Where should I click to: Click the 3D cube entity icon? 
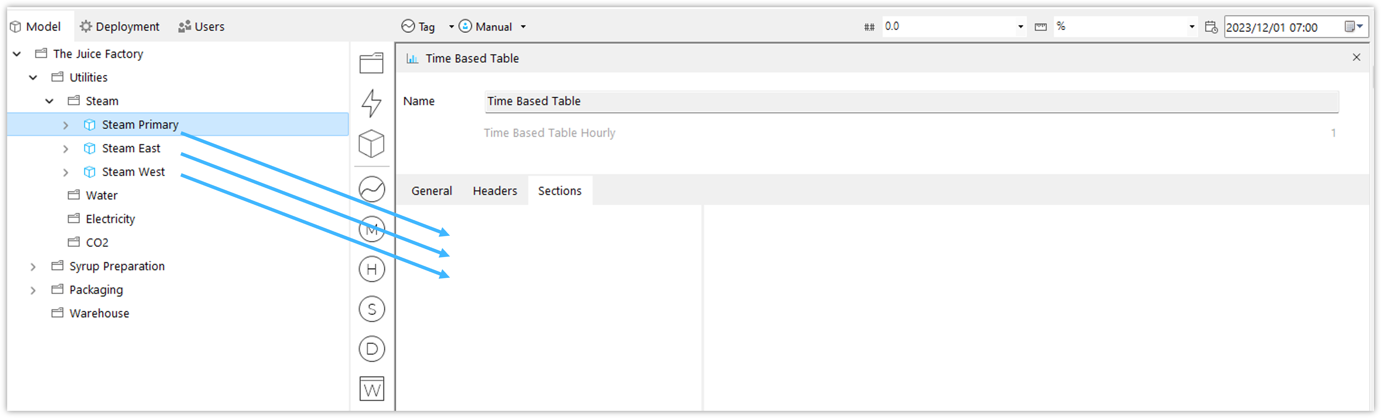[371, 144]
